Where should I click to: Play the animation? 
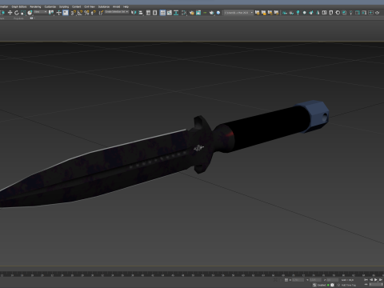(x=376, y=280)
